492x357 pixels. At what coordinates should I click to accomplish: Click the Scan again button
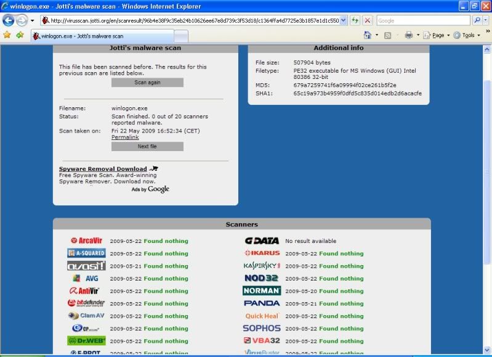click(x=147, y=83)
